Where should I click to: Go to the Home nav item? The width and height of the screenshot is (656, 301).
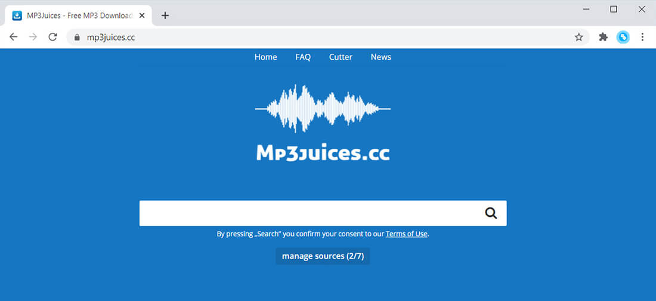(265, 57)
